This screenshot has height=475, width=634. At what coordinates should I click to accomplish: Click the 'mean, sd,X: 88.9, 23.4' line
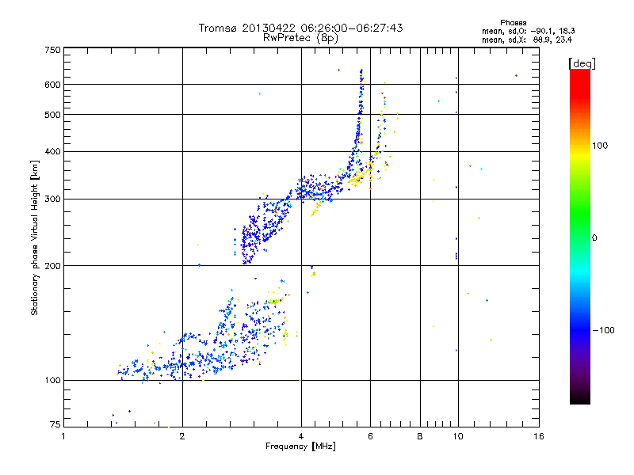[x=527, y=40]
